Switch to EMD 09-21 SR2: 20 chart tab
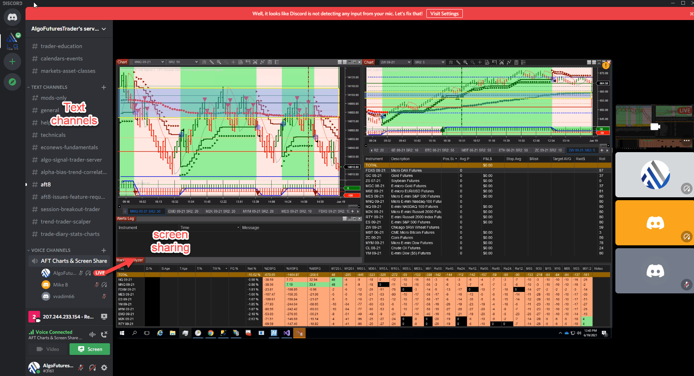The height and width of the screenshot is (376, 694). pyautogui.click(x=183, y=211)
